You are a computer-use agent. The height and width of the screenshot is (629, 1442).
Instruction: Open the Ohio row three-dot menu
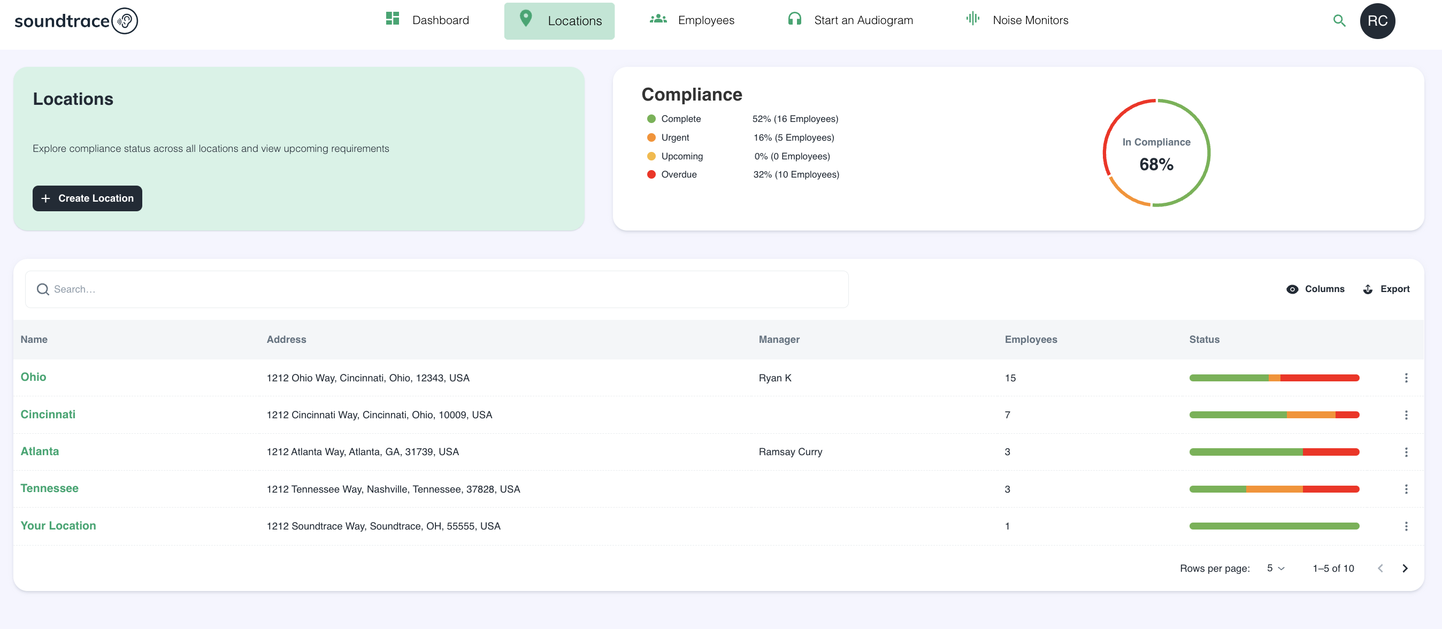(x=1406, y=378)
